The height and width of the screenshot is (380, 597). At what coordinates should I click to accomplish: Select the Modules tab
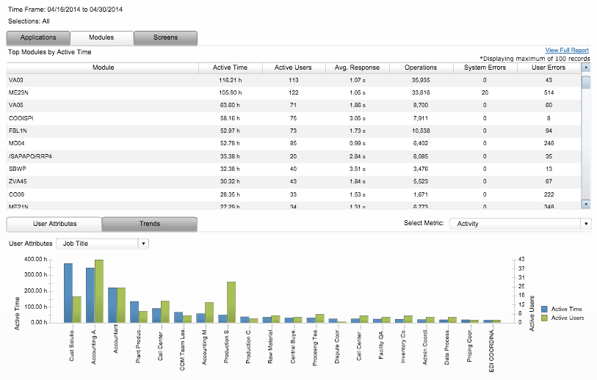click(x=101, y=37)
